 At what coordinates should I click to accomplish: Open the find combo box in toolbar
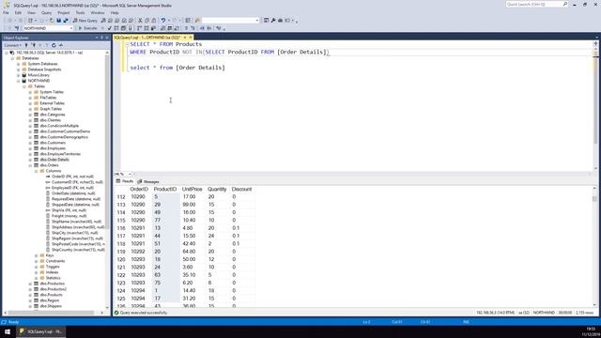[230, 21]
